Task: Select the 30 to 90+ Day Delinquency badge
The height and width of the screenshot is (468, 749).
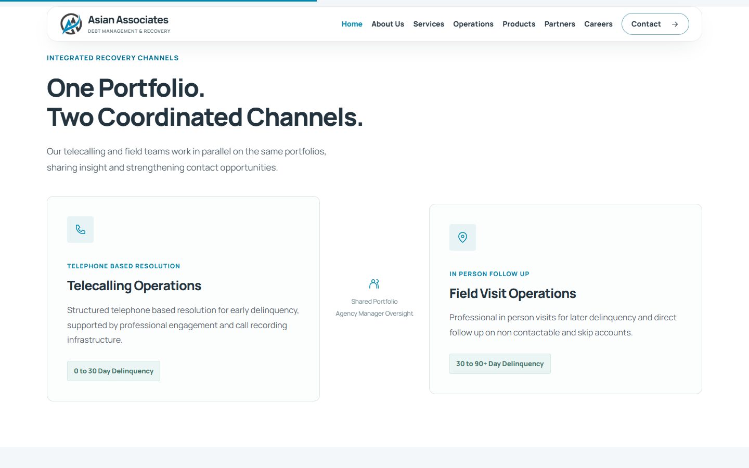Action: tap(500, 363)
